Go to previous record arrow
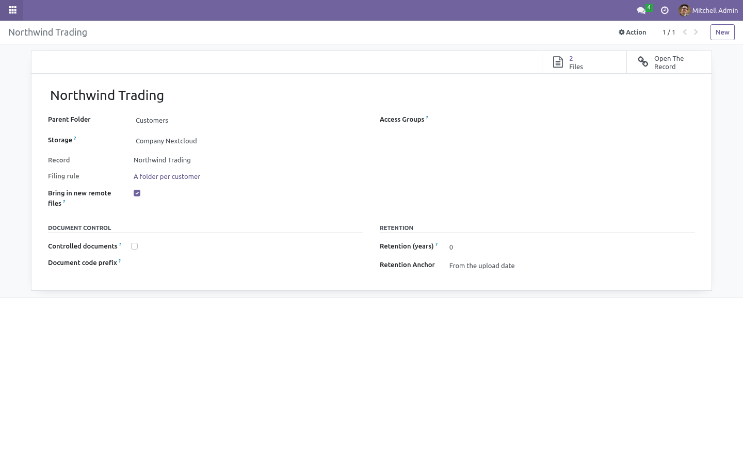Viewport: 743px width, 464px height. (685, 32)
